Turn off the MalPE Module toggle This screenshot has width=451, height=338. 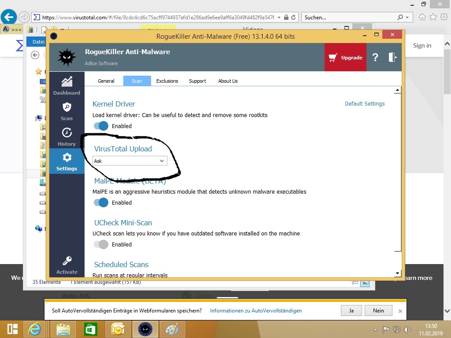(101, 202)
